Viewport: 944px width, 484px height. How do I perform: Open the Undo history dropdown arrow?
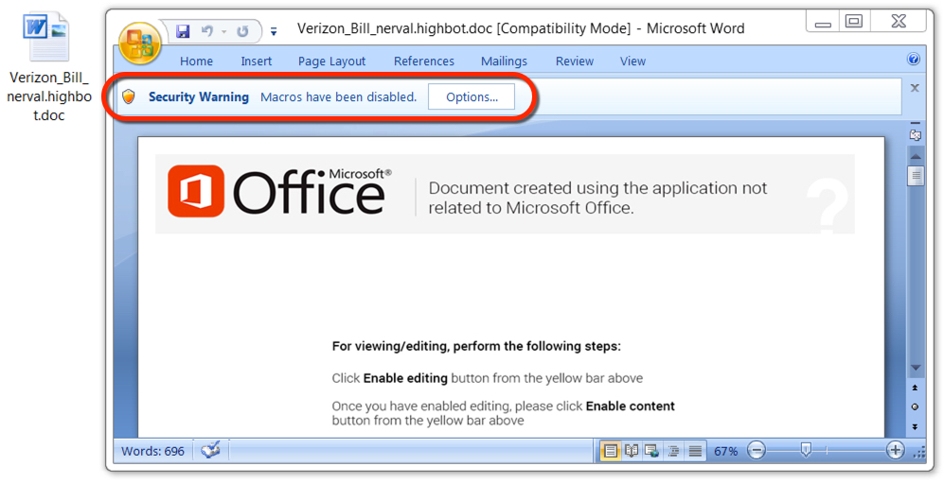pos(223,31)
